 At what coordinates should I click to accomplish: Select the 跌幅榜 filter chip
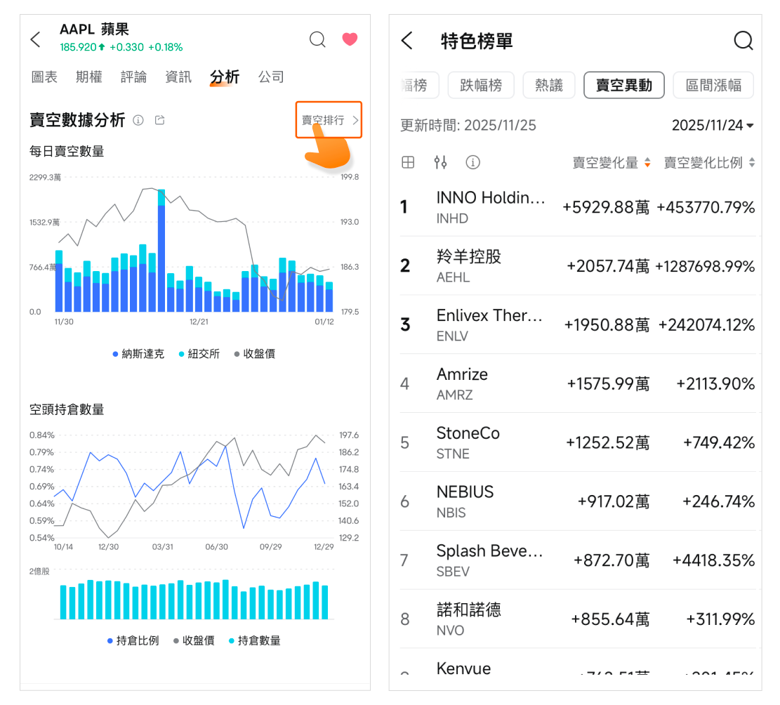481,86
